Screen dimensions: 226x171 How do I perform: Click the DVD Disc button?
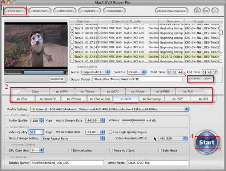15,11
